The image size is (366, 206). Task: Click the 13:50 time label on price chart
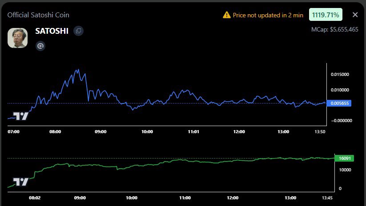320,132
